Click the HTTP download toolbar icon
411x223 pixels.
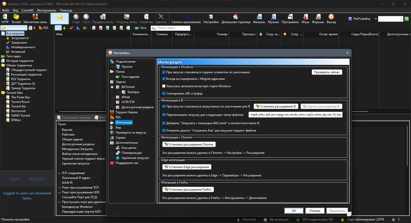5,17
